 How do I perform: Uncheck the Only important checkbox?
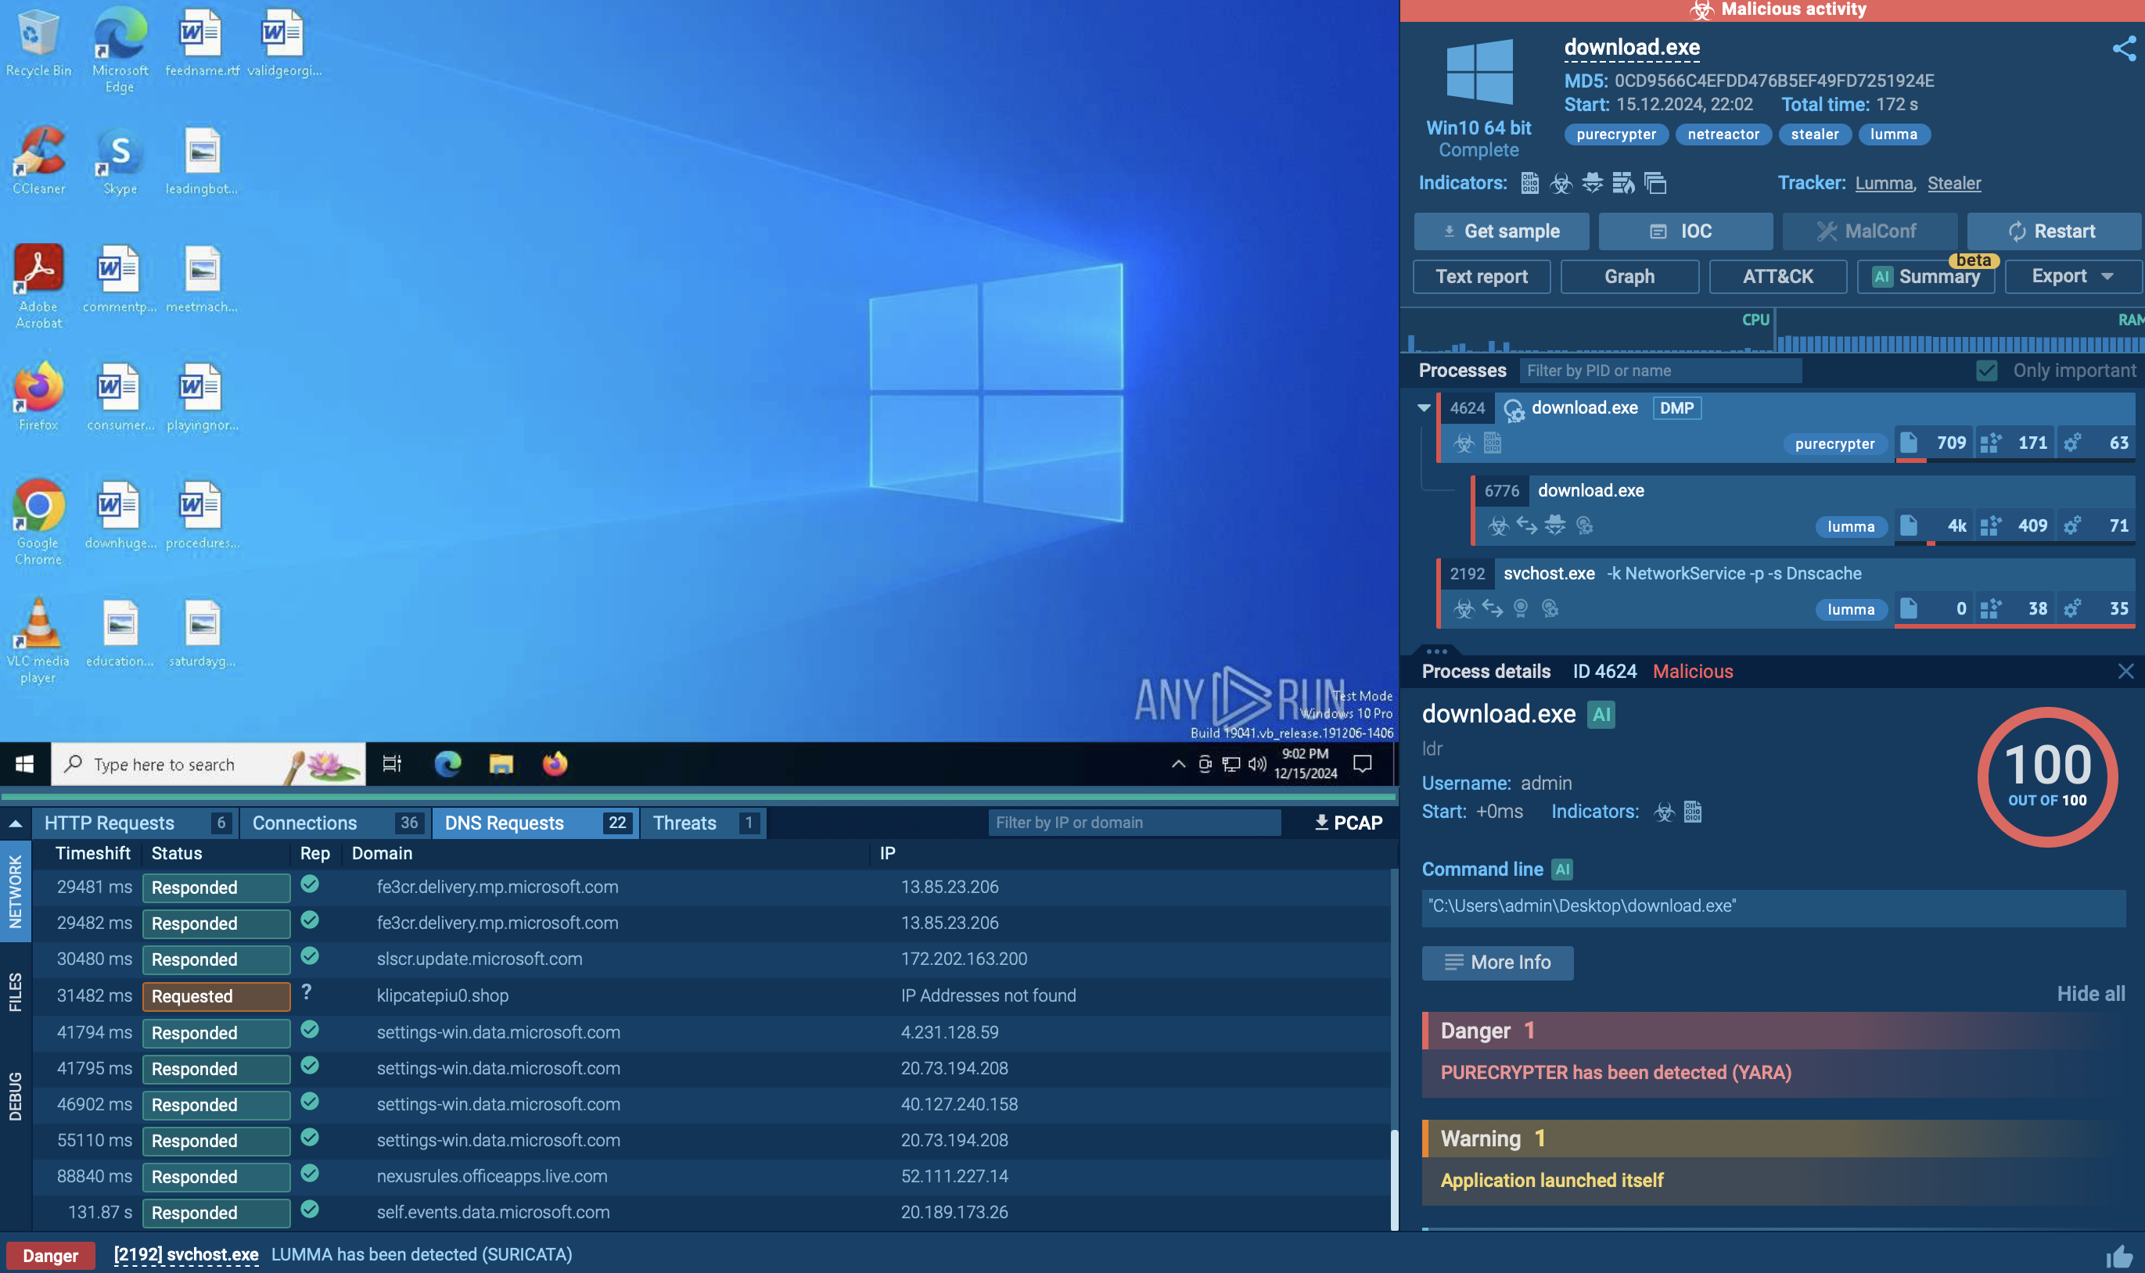click(1986, 371)
